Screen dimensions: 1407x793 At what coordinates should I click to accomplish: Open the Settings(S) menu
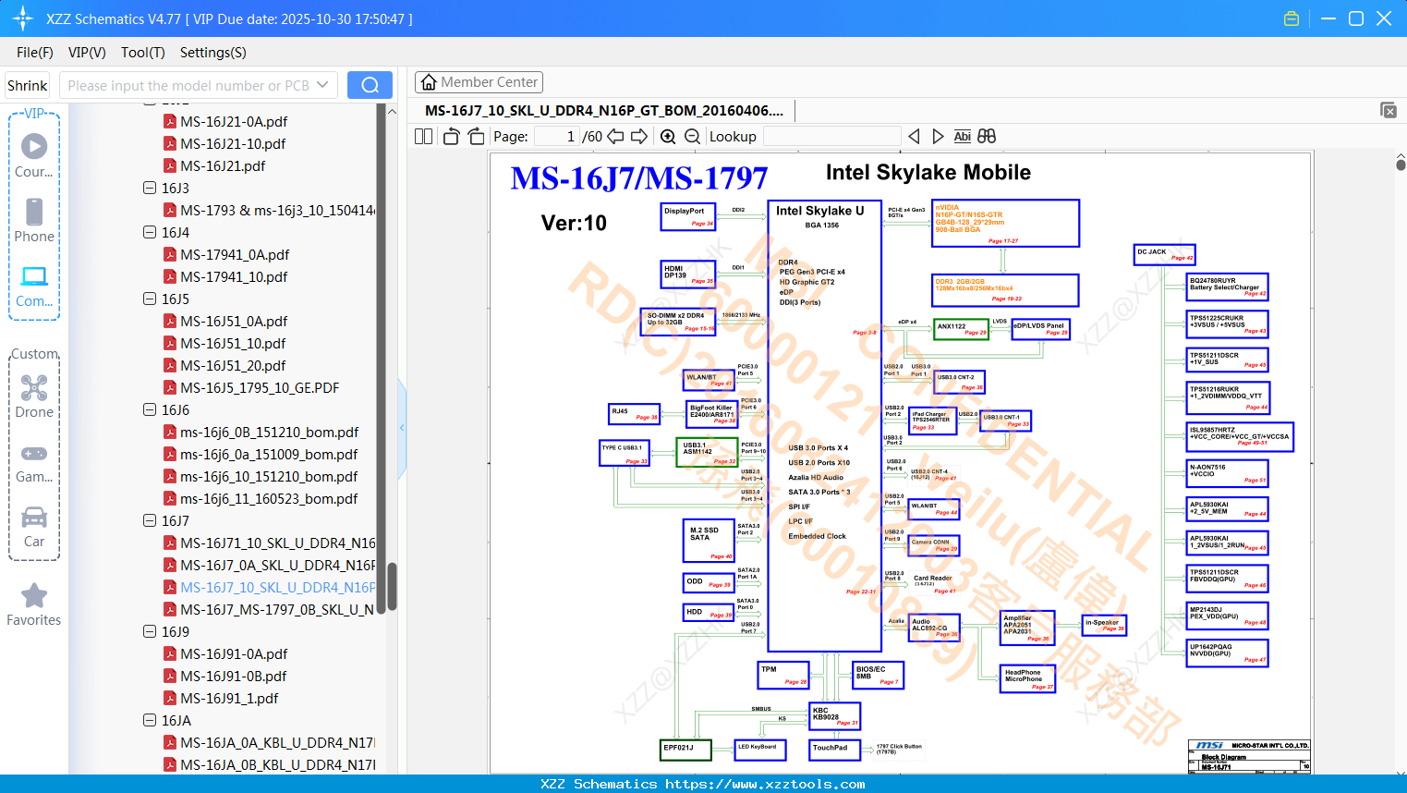click(x=213, y=53)
